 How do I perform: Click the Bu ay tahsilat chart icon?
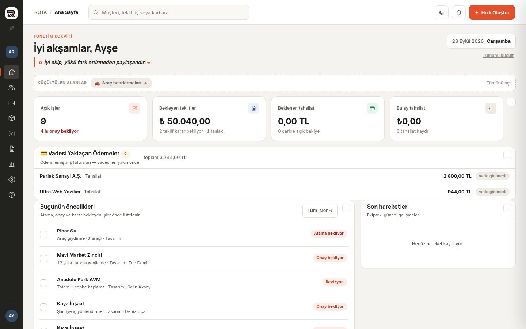point(491,108)
